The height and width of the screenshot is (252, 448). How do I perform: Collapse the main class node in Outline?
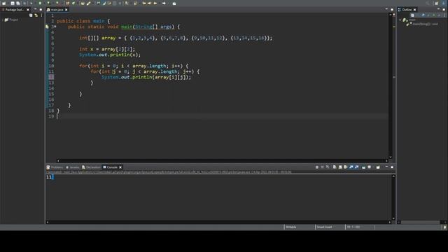pos(400,20)
